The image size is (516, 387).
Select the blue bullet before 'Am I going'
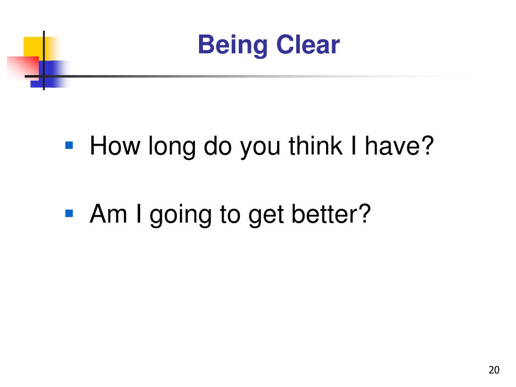[69, 214]
